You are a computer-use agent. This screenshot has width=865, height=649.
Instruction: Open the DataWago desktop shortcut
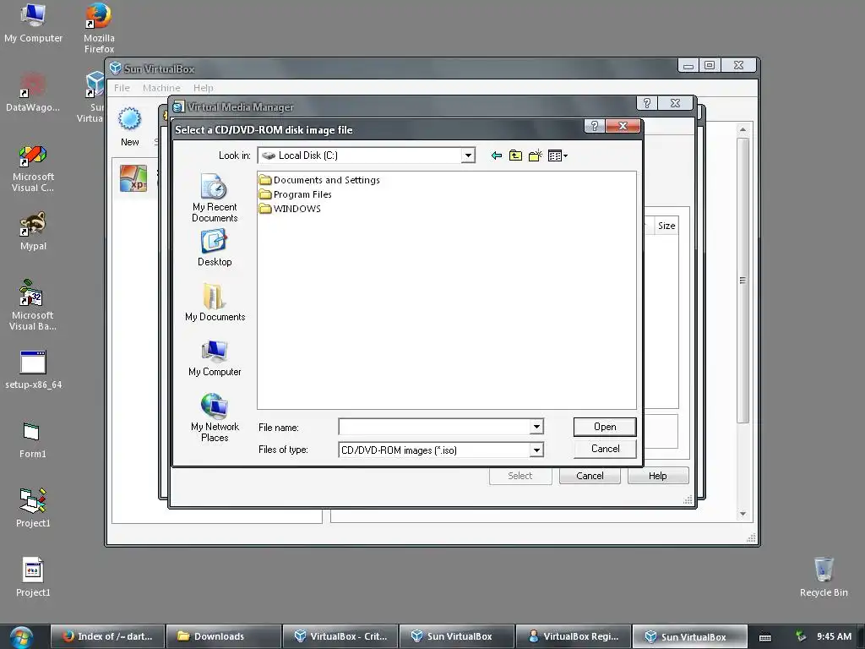[x=33, y=92]
